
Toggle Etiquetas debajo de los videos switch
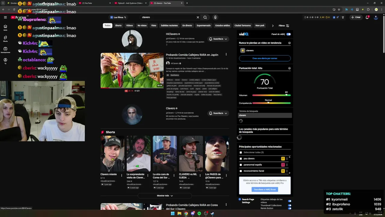[290, 201]
